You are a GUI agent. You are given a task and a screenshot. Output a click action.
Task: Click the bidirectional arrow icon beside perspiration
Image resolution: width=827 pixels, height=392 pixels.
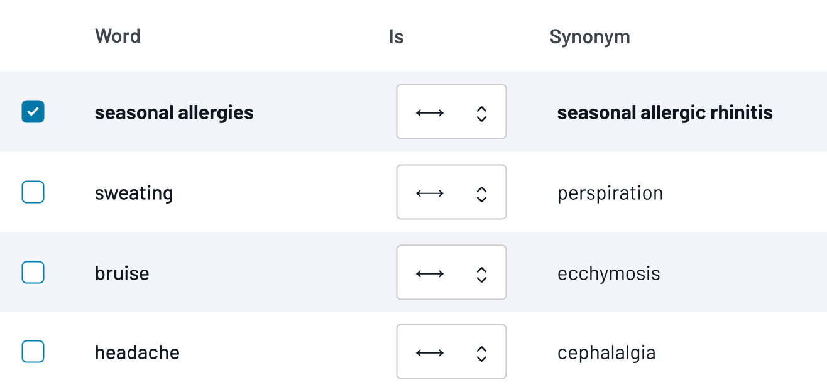tap(430, 193)
